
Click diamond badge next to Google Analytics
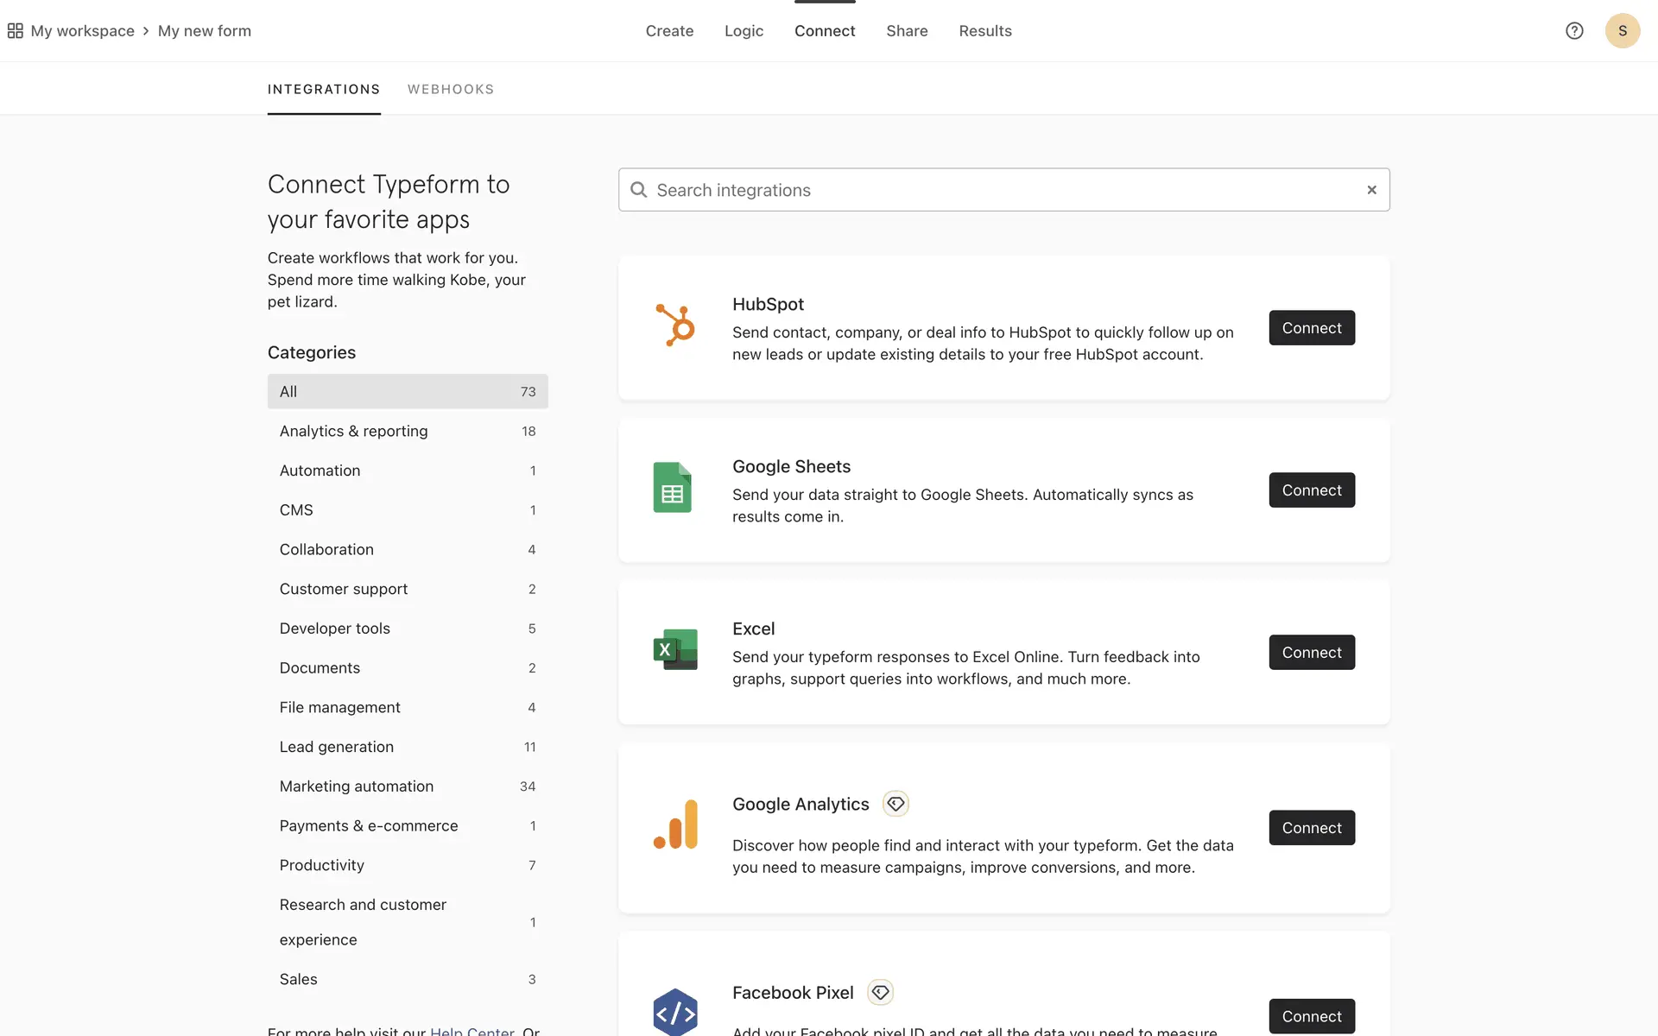pos(895,804)
